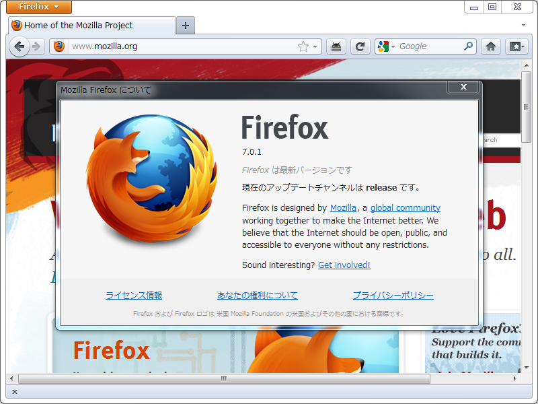538x404 pixels.
Task: Click the forward navigation arrow
Action: [x=36, y=46]
